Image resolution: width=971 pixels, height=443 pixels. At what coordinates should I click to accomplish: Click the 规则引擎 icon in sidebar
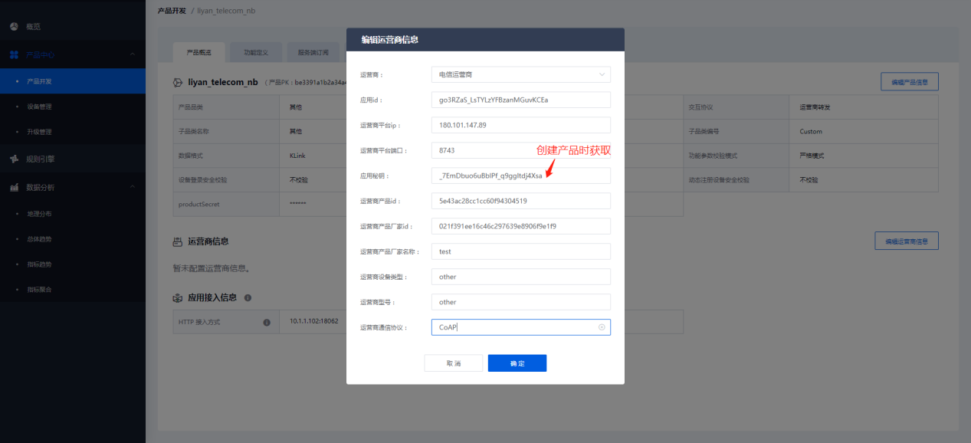(x=14, y=159)
